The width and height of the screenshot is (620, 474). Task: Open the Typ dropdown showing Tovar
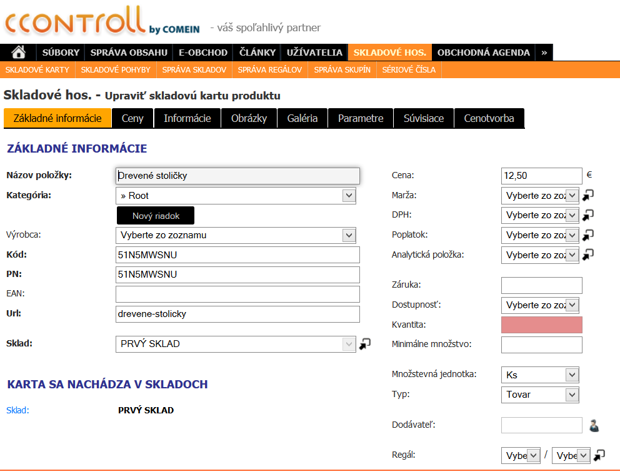click(x=540, y=395)
